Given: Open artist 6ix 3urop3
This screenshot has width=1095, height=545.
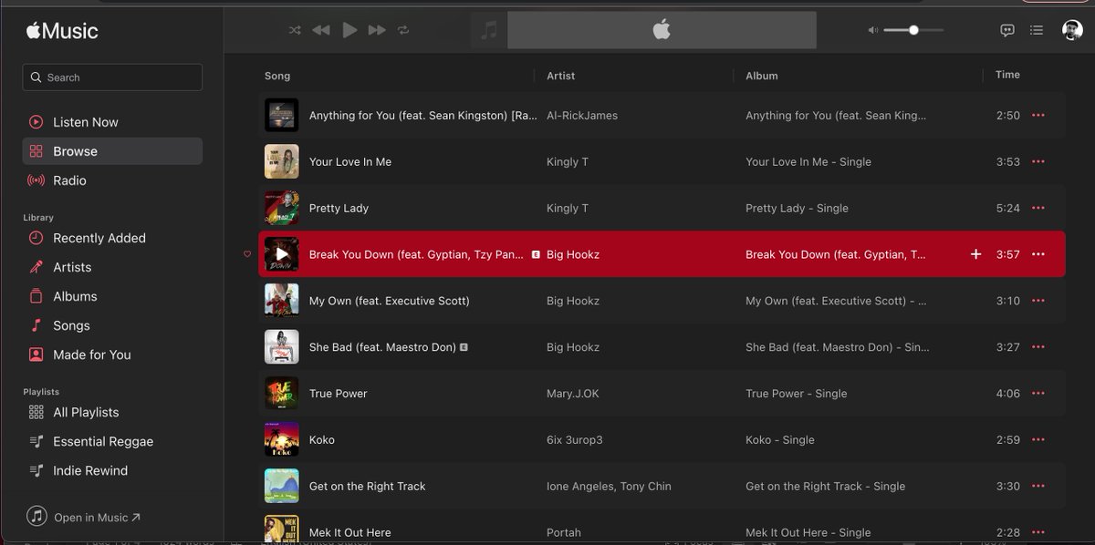Looking at the screenshot, I should point(575,440).
